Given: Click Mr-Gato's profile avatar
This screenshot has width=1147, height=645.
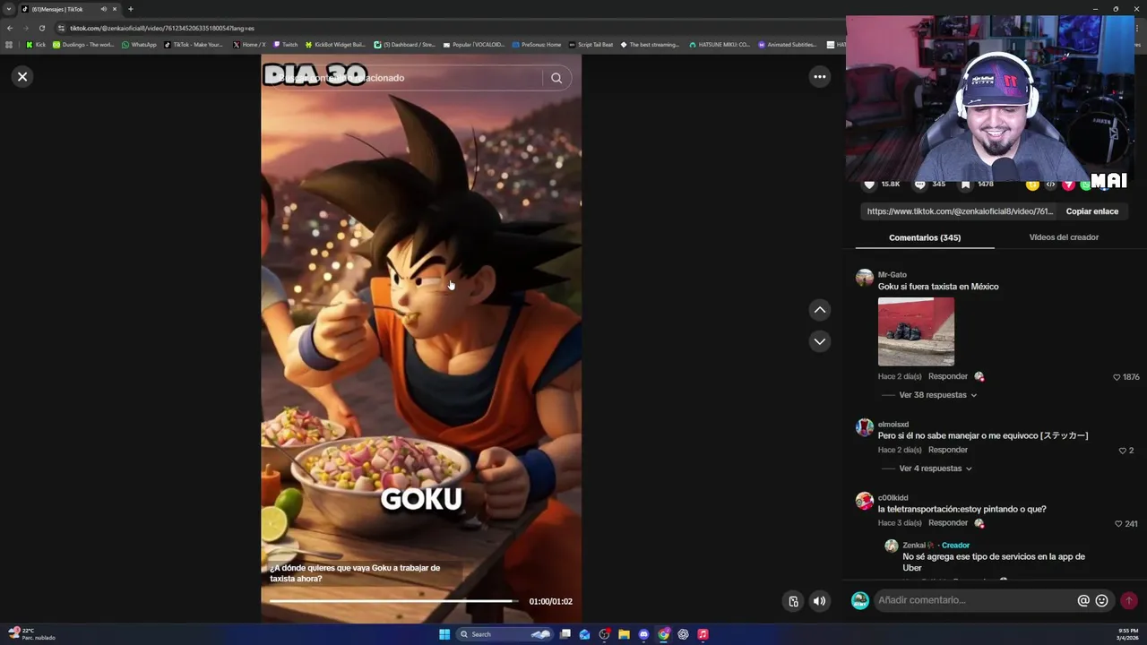Looking at the screenshot, I should [x=864, y=278].
